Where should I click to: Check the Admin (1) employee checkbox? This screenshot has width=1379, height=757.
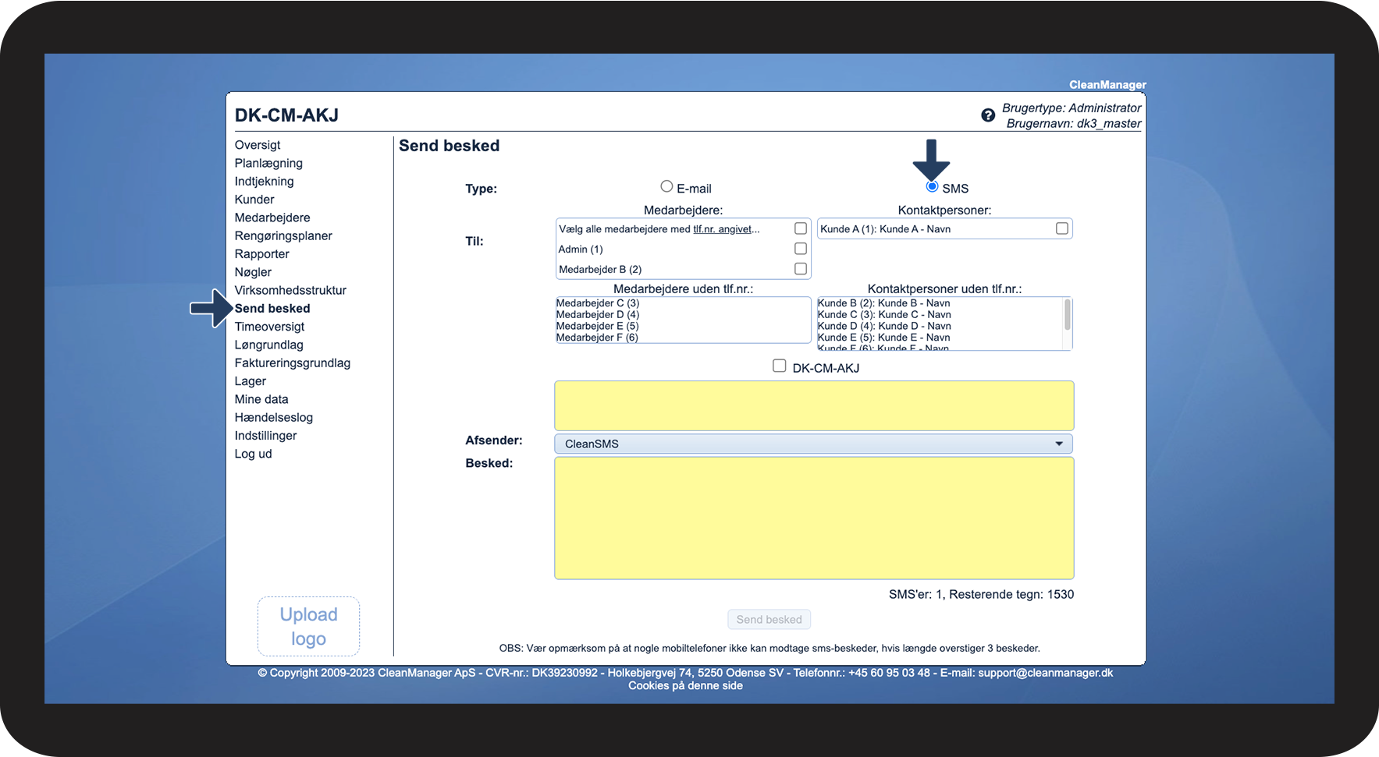[800, 249]
